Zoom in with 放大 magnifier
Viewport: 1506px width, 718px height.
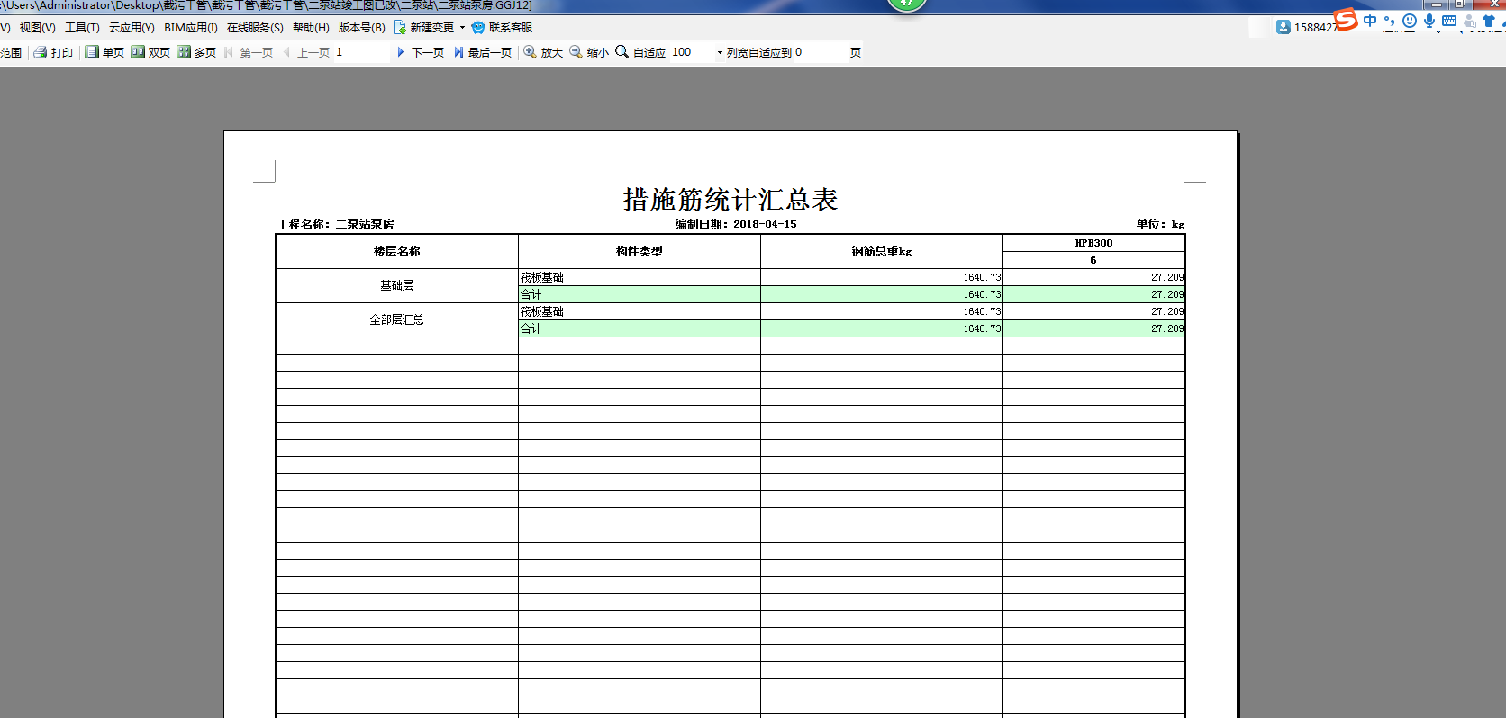531,52
